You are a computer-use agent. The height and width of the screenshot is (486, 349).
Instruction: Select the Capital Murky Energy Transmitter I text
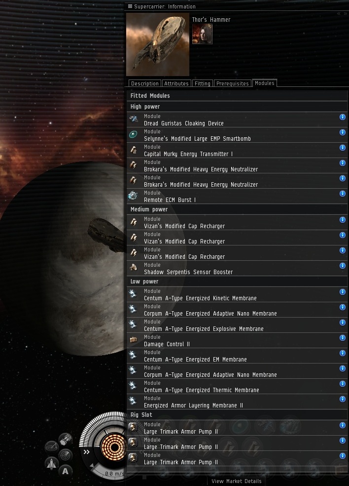188,154
